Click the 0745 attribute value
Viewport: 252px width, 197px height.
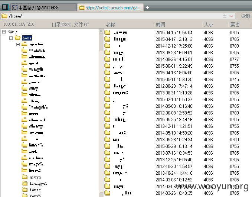234,79
